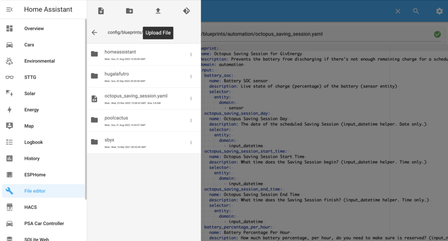Click the sbyx modified date text
This screenshot has width=448, height=241.
click(125, 147)
